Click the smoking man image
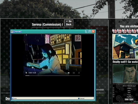 125,74
